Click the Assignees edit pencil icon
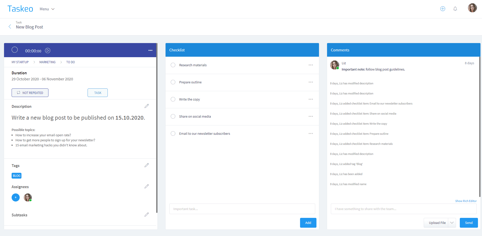 147,186
